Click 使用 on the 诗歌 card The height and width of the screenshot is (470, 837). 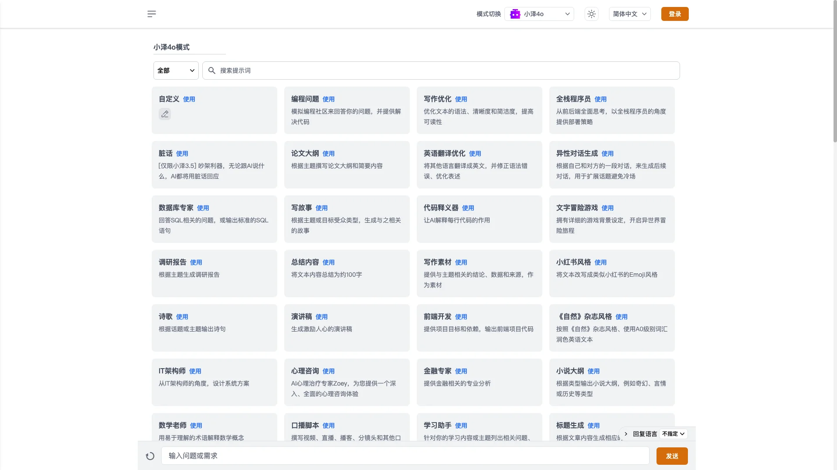pos(182,317)
